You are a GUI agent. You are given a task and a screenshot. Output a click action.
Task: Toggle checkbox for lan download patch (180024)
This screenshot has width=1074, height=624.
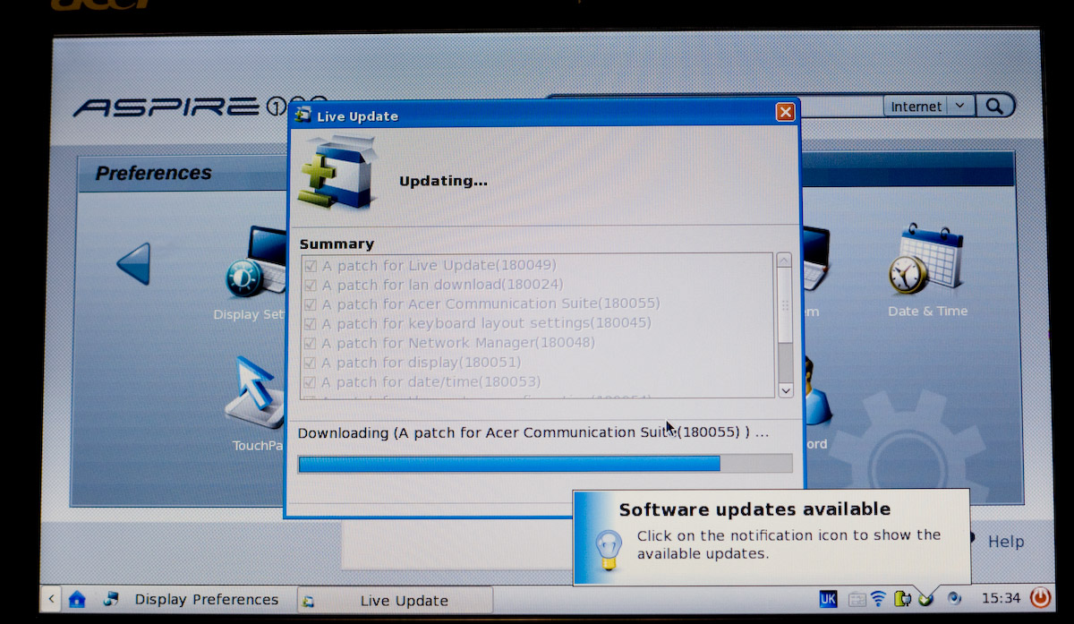tap(311, 285)
